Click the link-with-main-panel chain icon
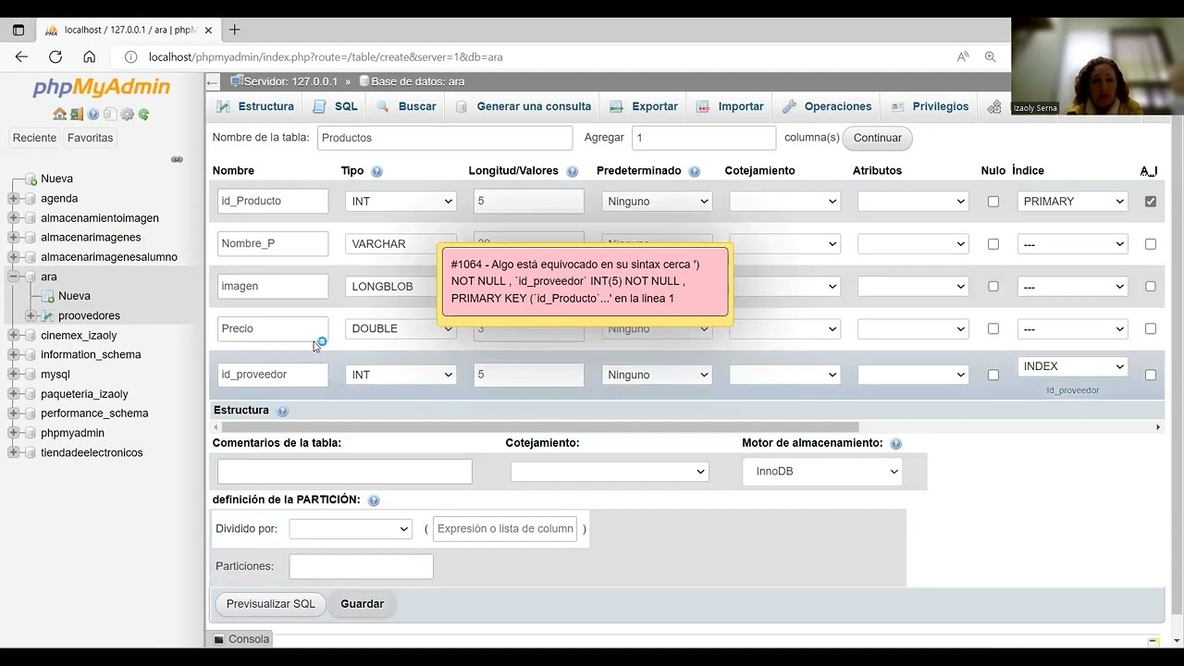This screenshot has height=666, width=1184. [177, 159]
